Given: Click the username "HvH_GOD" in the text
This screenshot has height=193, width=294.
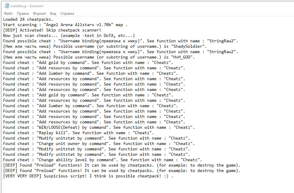Looking at the screenshot, I should (182, 57).
